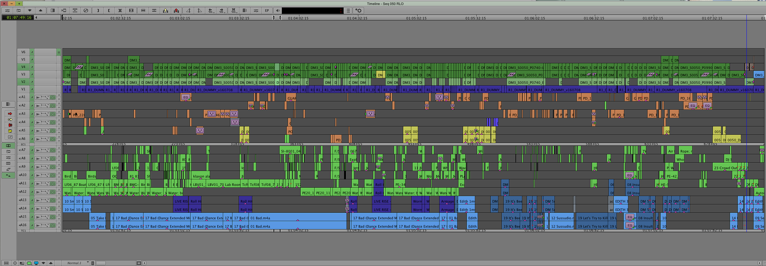Click the Step In down arrow at bottom

(43, 263)
